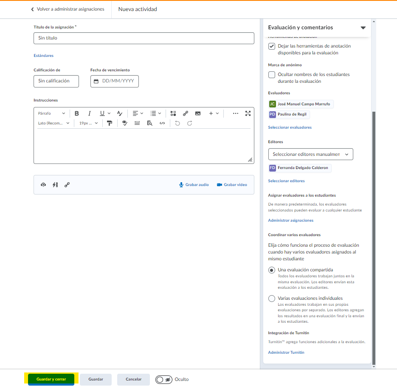Collapse the Evaluación y comentarios section
This screenshot has height=389, width=397.
[363, 28]
